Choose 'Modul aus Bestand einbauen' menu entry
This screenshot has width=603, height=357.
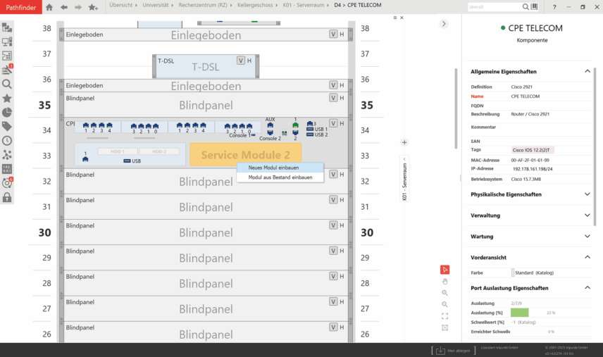280,177
